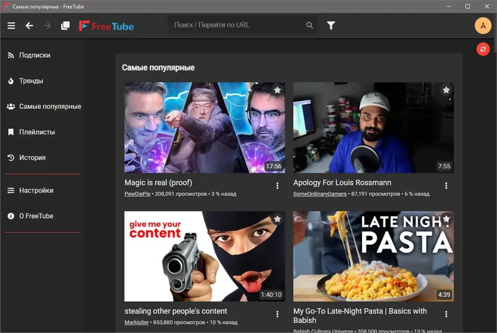497x333 pixels.
Task: Favorite stealing other people's content star
Action: click(277, 218)
